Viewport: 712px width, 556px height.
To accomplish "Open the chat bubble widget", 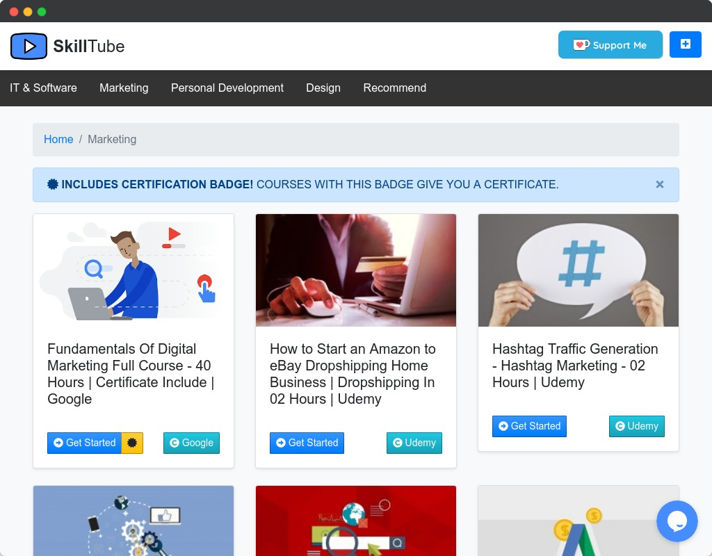I will (677, 521).
